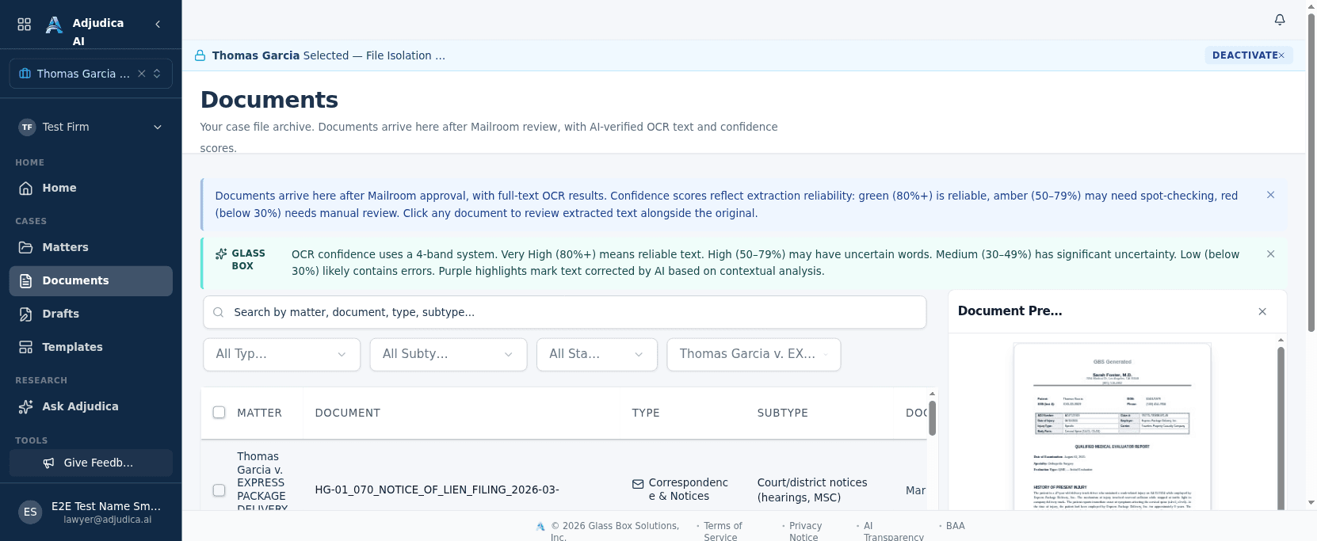
Task: Click the Ask Adjudica sparkle icon
Action: click(26, 406)
